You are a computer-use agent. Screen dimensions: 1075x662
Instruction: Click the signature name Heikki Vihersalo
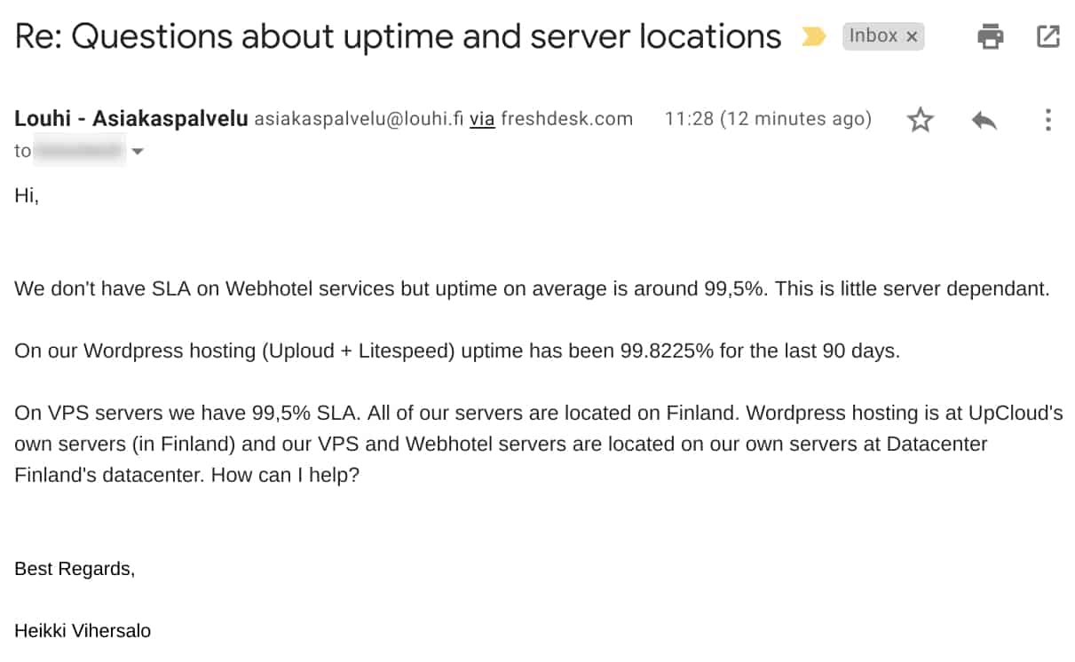click(83, 631)
